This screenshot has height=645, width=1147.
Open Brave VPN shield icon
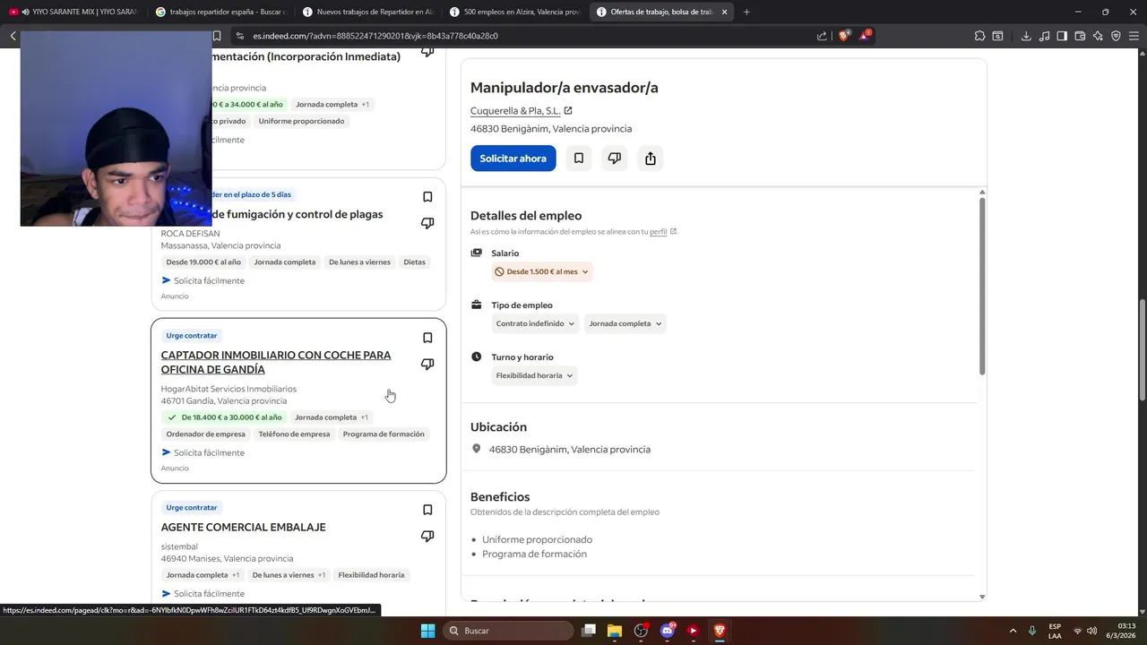click(1116, 36)
